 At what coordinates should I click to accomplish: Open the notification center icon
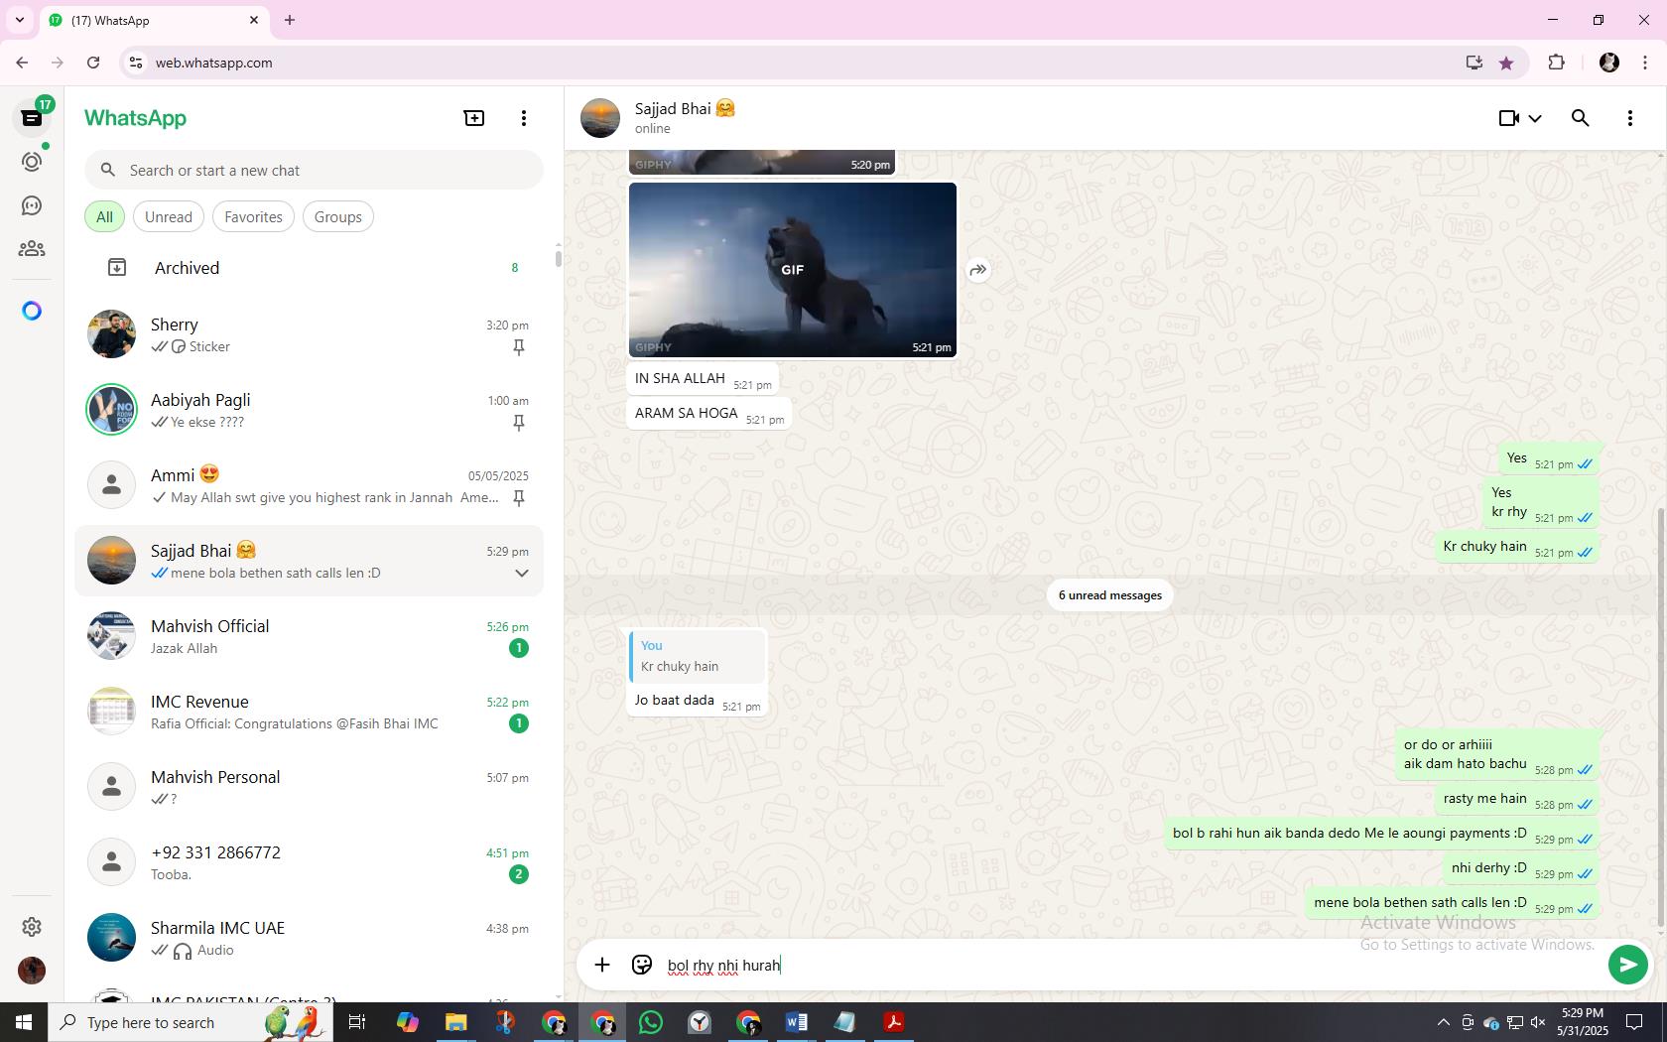[1634, 1022]
